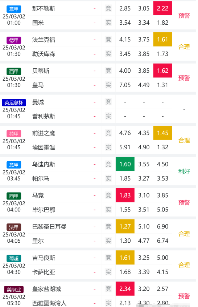Open the 合理 label for 法兰克福 match
Image resolution: width=198 pixels, height=307 pixels.
click(x=184, y=47)
